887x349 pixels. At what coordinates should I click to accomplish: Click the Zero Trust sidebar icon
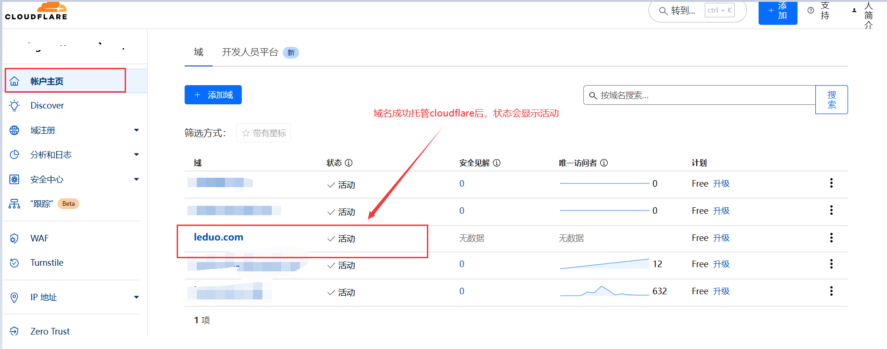click(x=15, y=331)
